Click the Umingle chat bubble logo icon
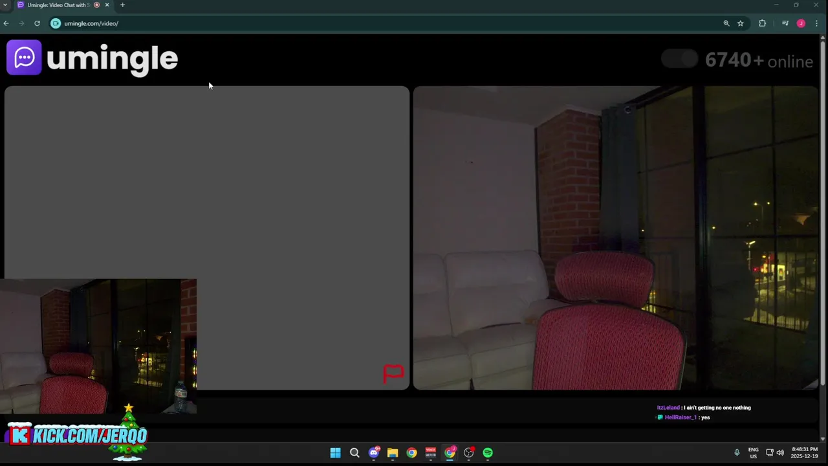828x466 pixels. click(24, 58)
